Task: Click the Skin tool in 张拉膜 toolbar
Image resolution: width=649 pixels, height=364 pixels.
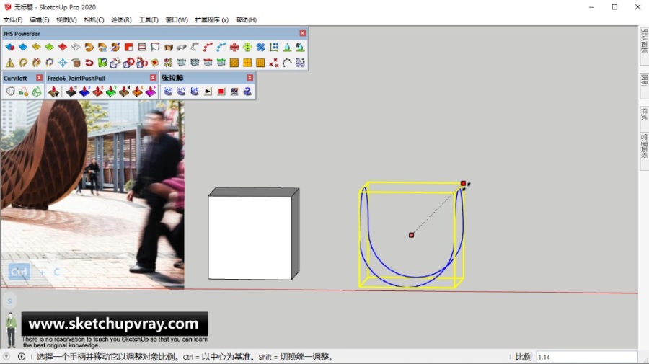Action: tap(168, 91)
